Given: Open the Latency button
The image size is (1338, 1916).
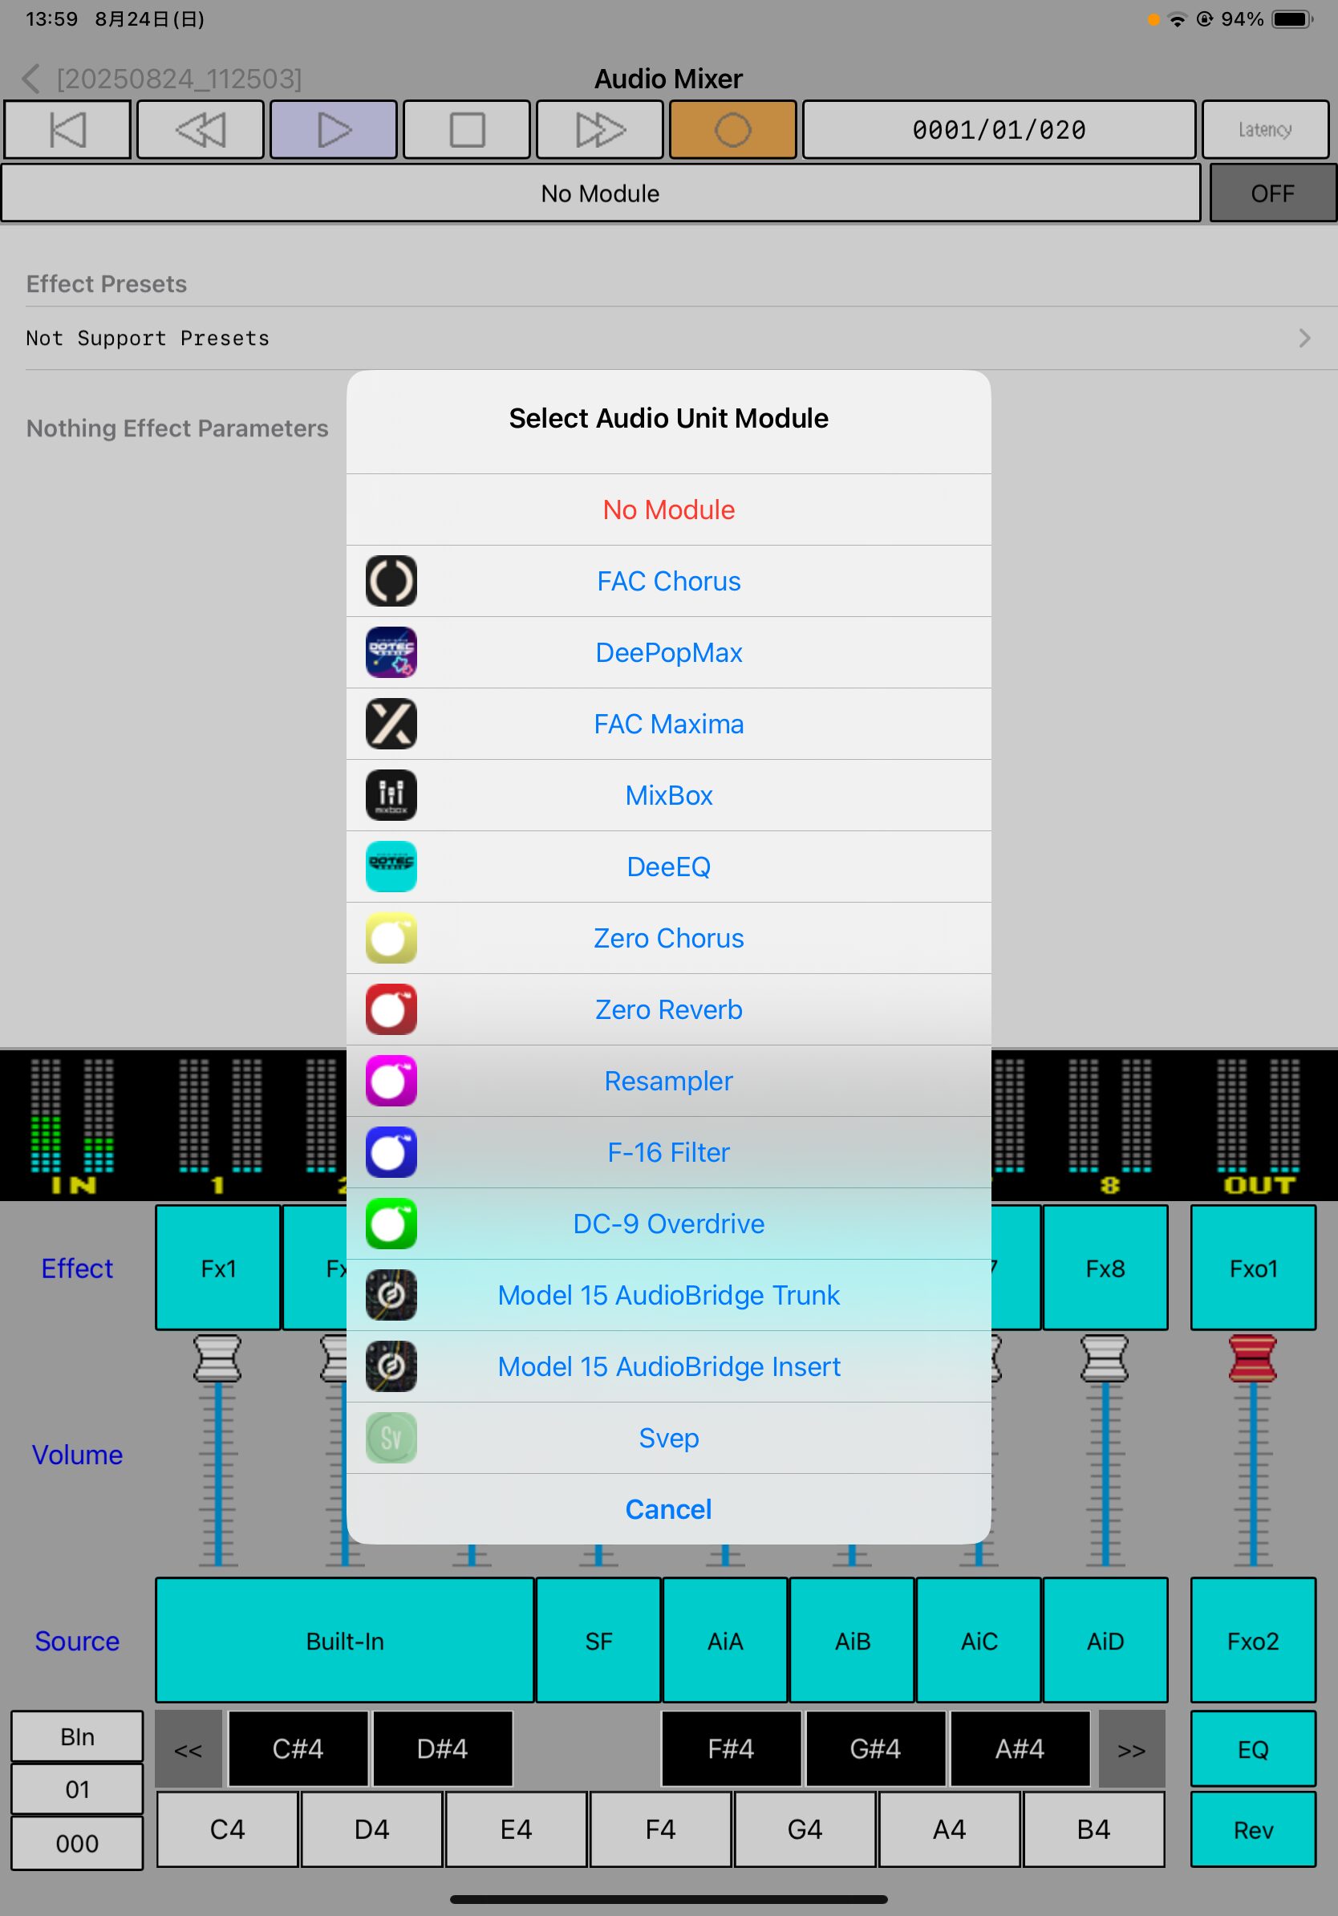Looking at the screenshot, I should [x=1264, y=130].
